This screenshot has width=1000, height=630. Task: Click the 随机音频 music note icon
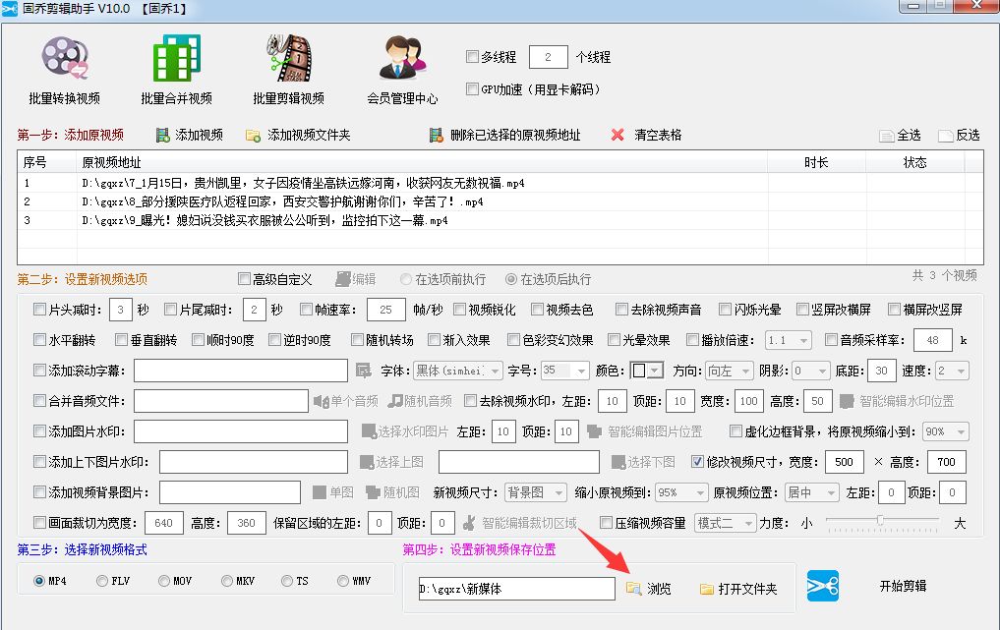(x=395, y=401)
